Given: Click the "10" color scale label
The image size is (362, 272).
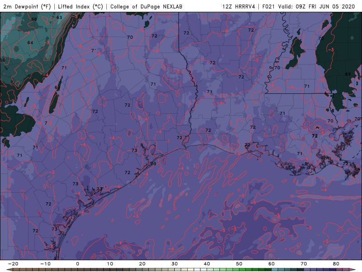Looking at the screenshot, I should coord(110,264).
